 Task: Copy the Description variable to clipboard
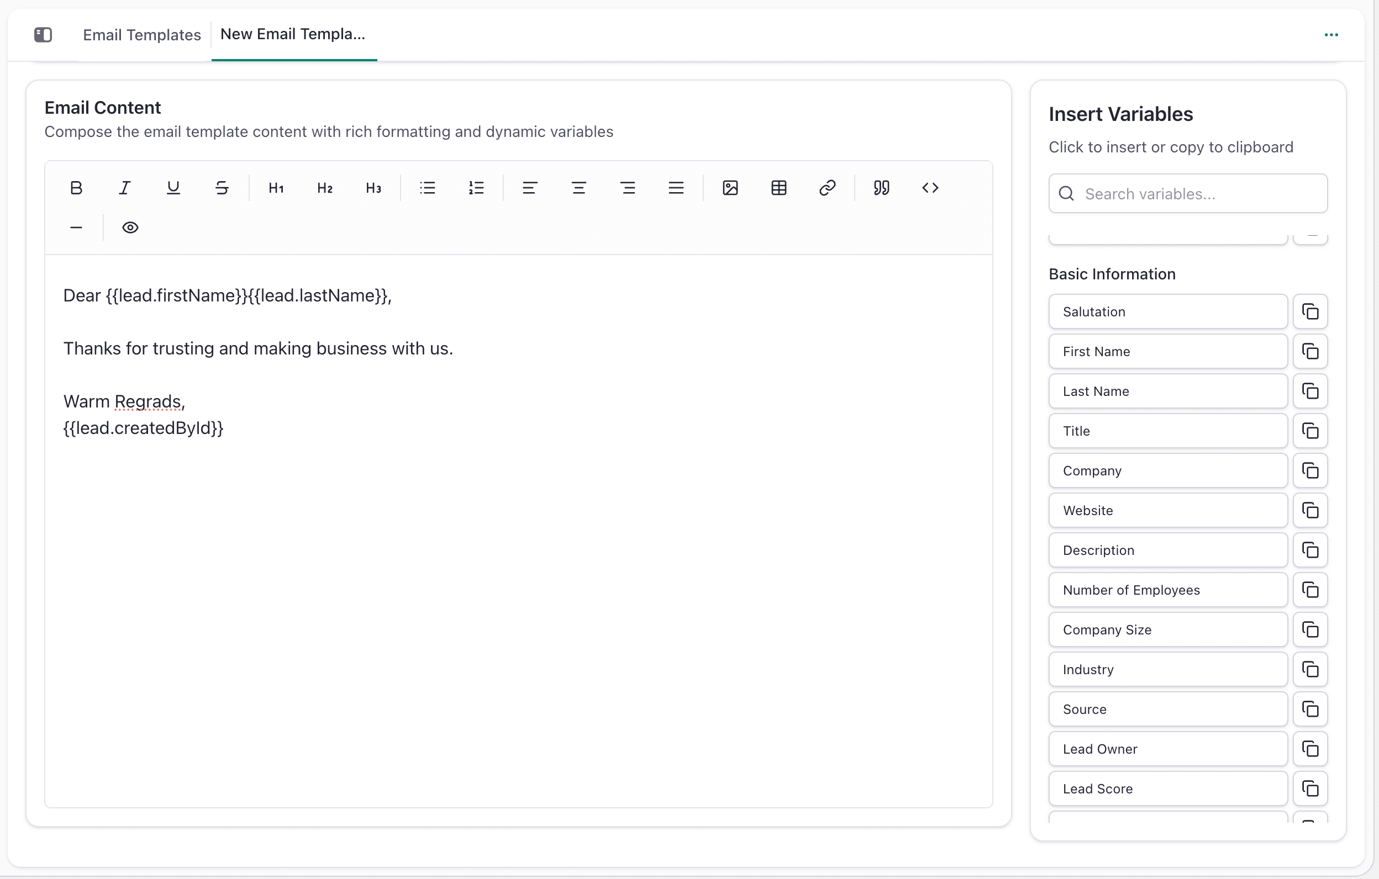pyautogui.click(x=1310, y=550)
